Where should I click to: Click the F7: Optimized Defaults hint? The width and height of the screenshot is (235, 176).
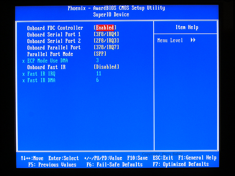click(181, 164)
